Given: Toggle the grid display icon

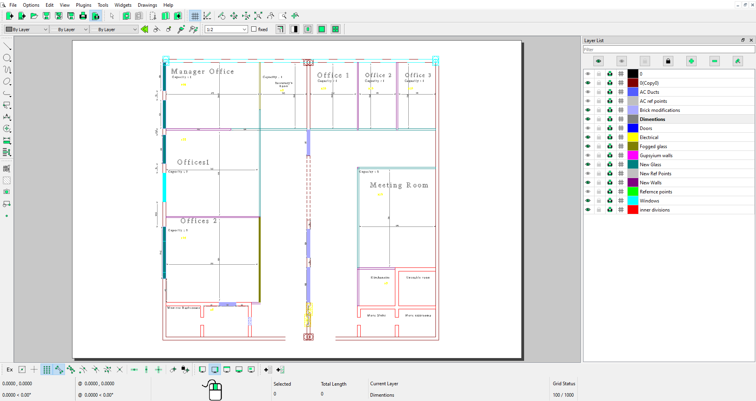Looking at the screenshot, I should click(195, 16).
